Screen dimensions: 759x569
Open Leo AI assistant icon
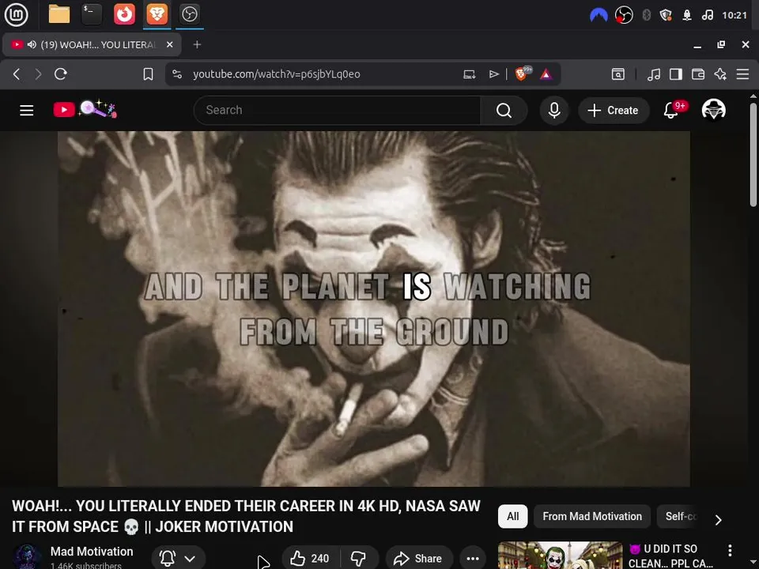[x=720, y=74]
